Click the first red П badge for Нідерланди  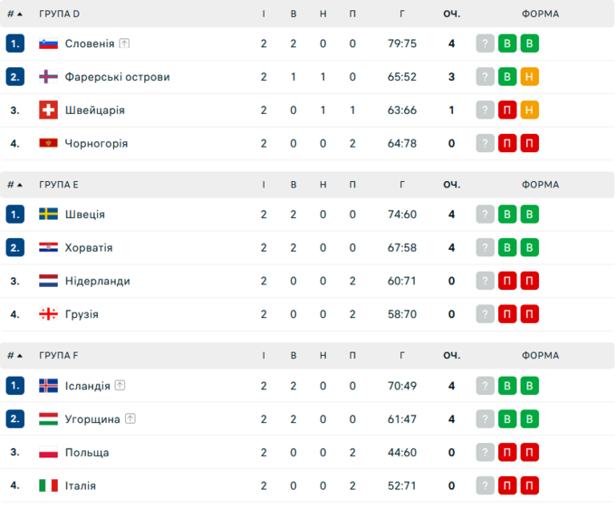(508, 281)
